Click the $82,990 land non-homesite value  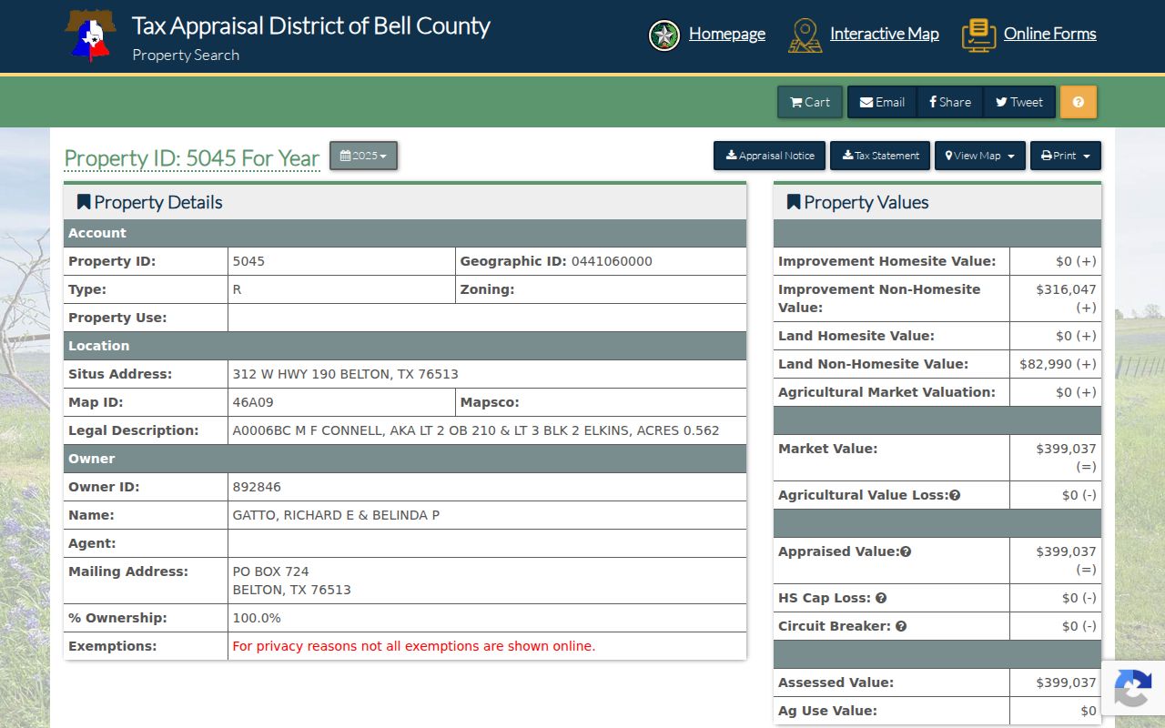(1058, 364)
